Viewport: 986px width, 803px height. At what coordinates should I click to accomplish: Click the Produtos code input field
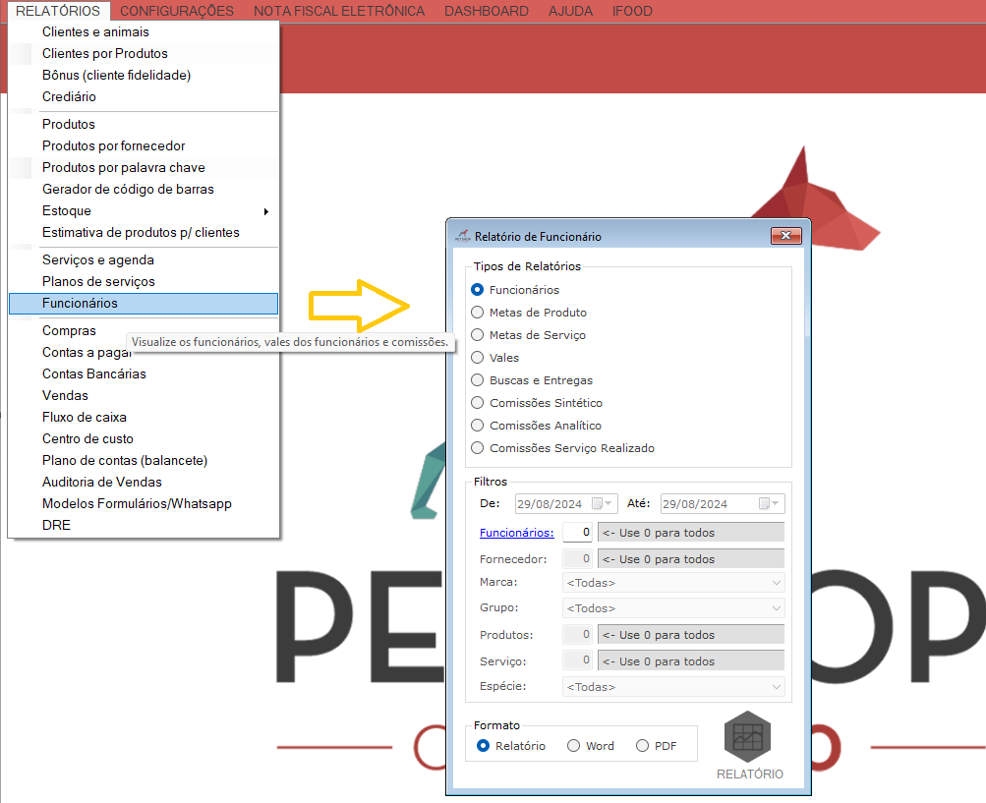pyautogui.click(x=577, y=635)
